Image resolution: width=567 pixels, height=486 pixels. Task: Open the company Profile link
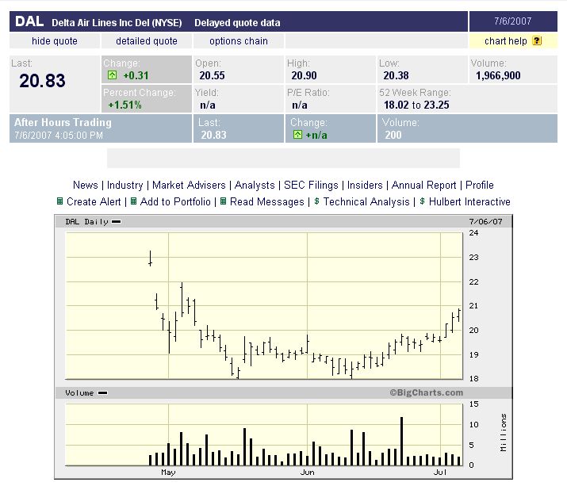pyautogui.click(x=480, y=186)
